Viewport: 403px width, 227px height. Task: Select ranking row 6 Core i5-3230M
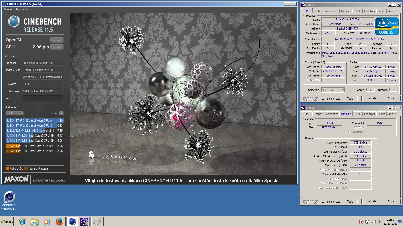[35, 146]
